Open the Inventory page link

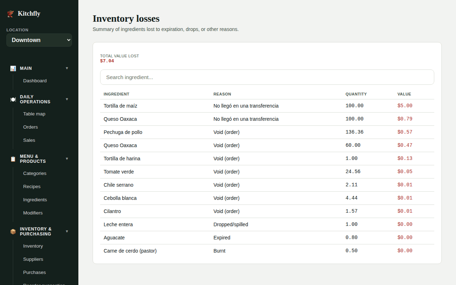click(x=33, y=246)
